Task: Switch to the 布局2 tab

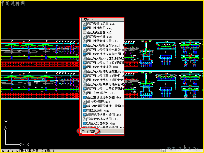Action: coord(47,151)
